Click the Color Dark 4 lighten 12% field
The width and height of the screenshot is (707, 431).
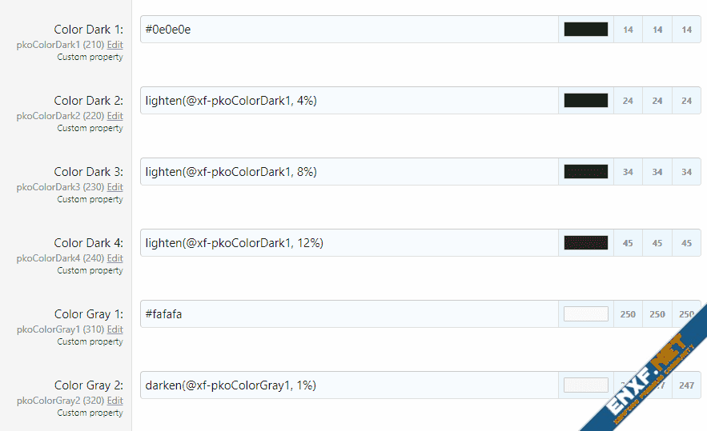(x=348, y=243)
